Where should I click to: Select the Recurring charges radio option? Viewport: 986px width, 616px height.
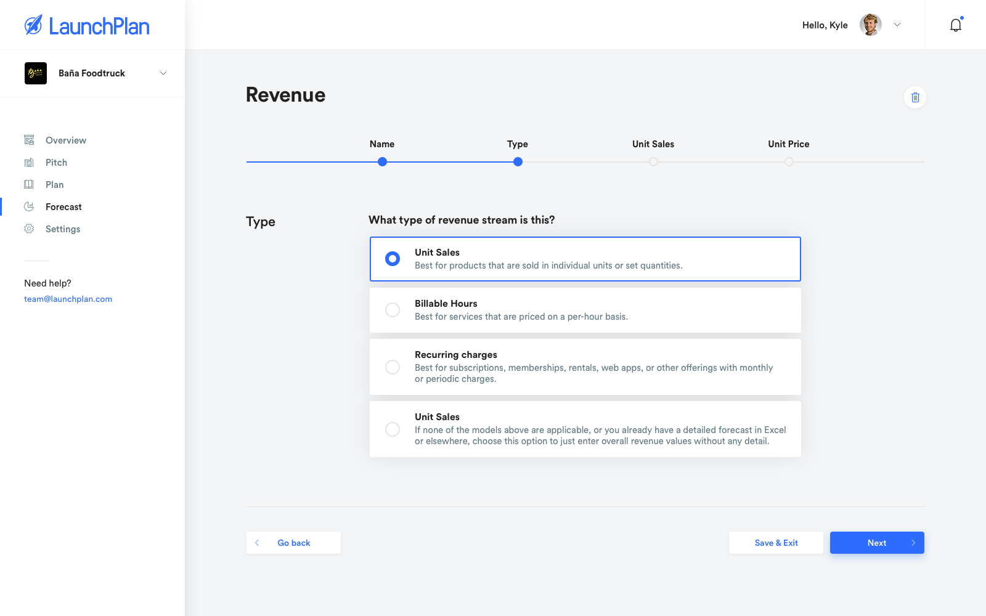tap(393, 367)
